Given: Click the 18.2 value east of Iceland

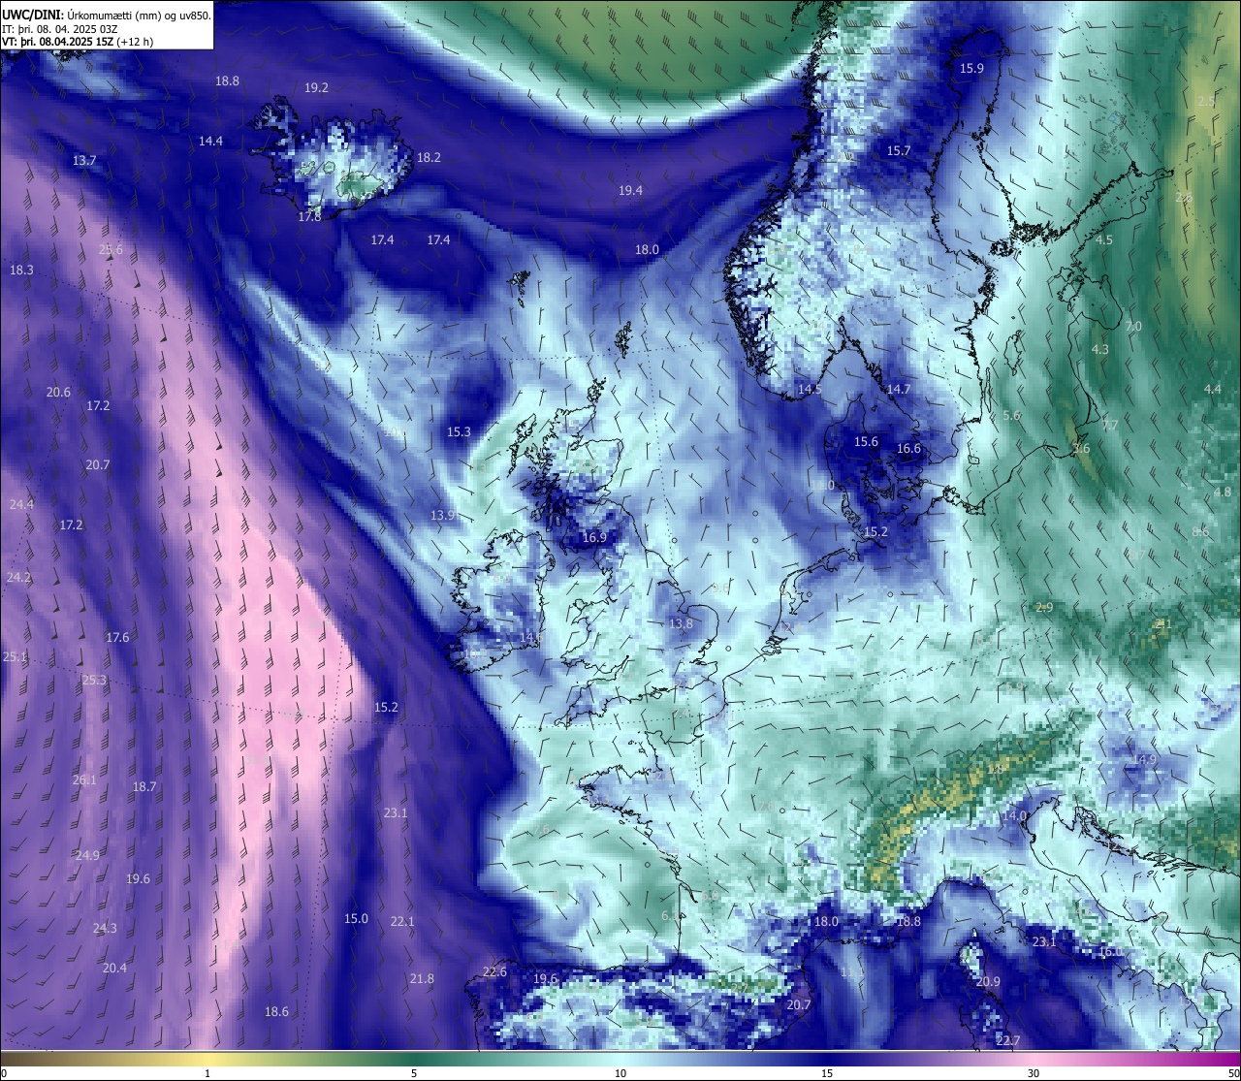Looking at the screenshot, I should pos(429,157).
